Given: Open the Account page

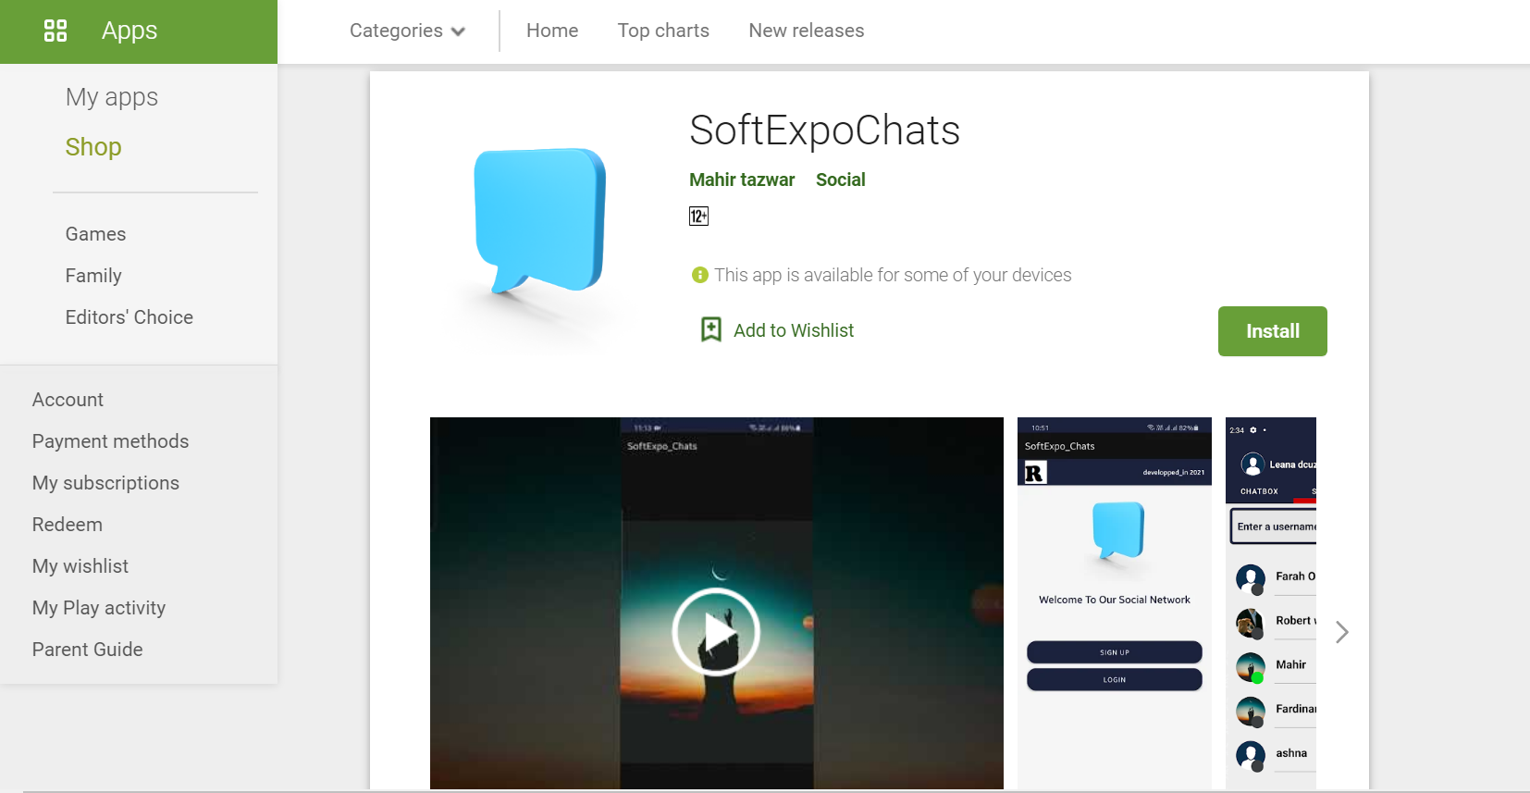Looking at the screenshot, I should (68, 400).
